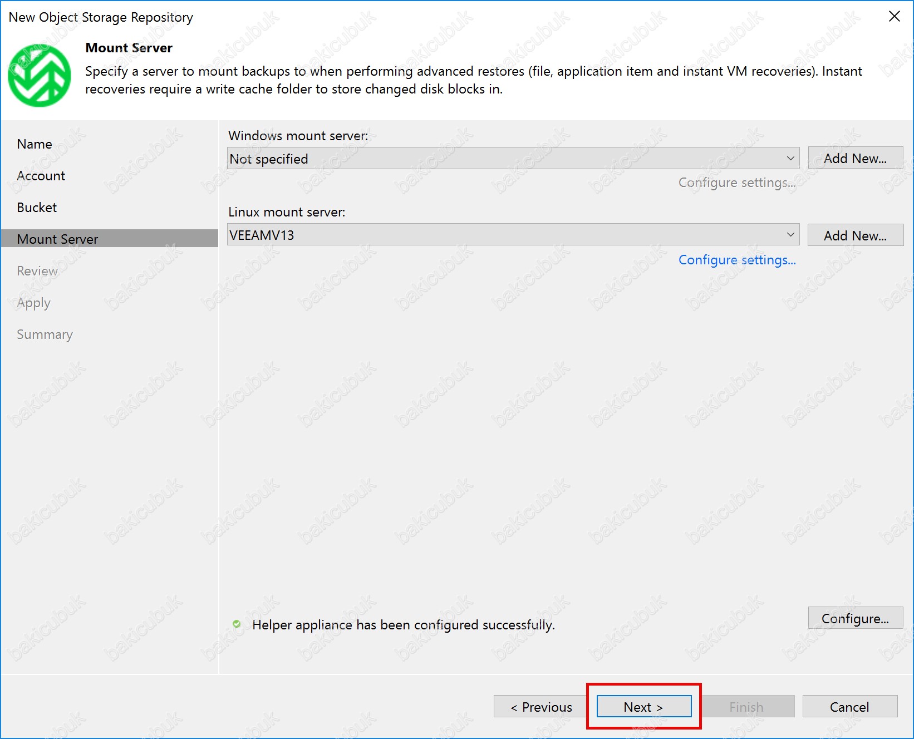Expand the Windows mount server dropdown
This screenshot has height=739, width=914.
click(790, 159)
